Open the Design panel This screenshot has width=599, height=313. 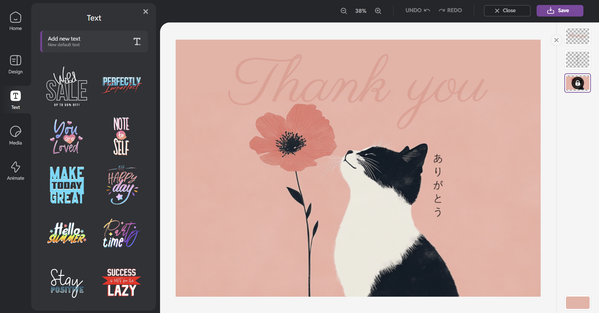(x=15, y=65)
